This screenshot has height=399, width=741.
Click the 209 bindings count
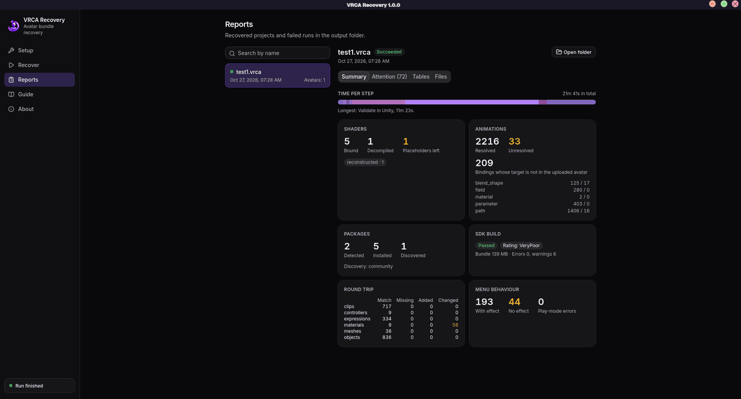pos(484,163)
